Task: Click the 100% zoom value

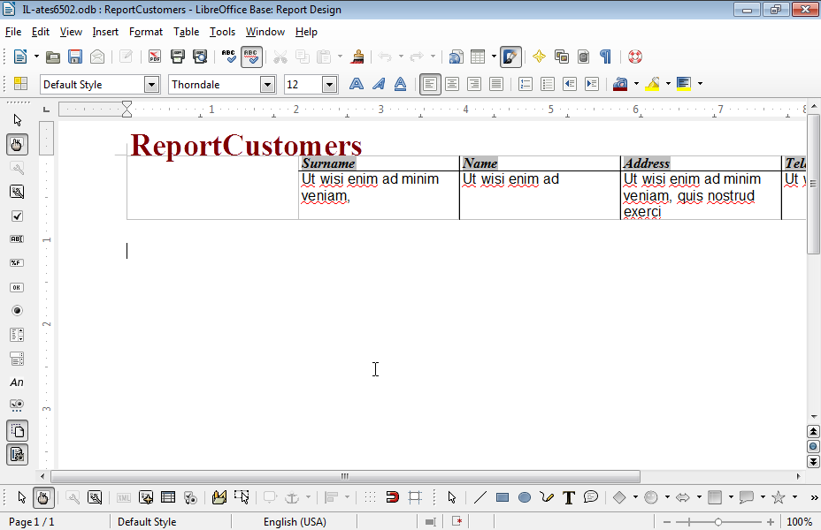Action: (800, 522)
